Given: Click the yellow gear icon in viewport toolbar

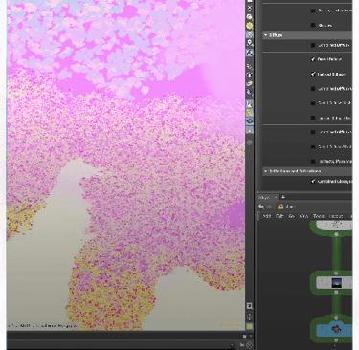Looking at the screenshot, I should 250,26.
